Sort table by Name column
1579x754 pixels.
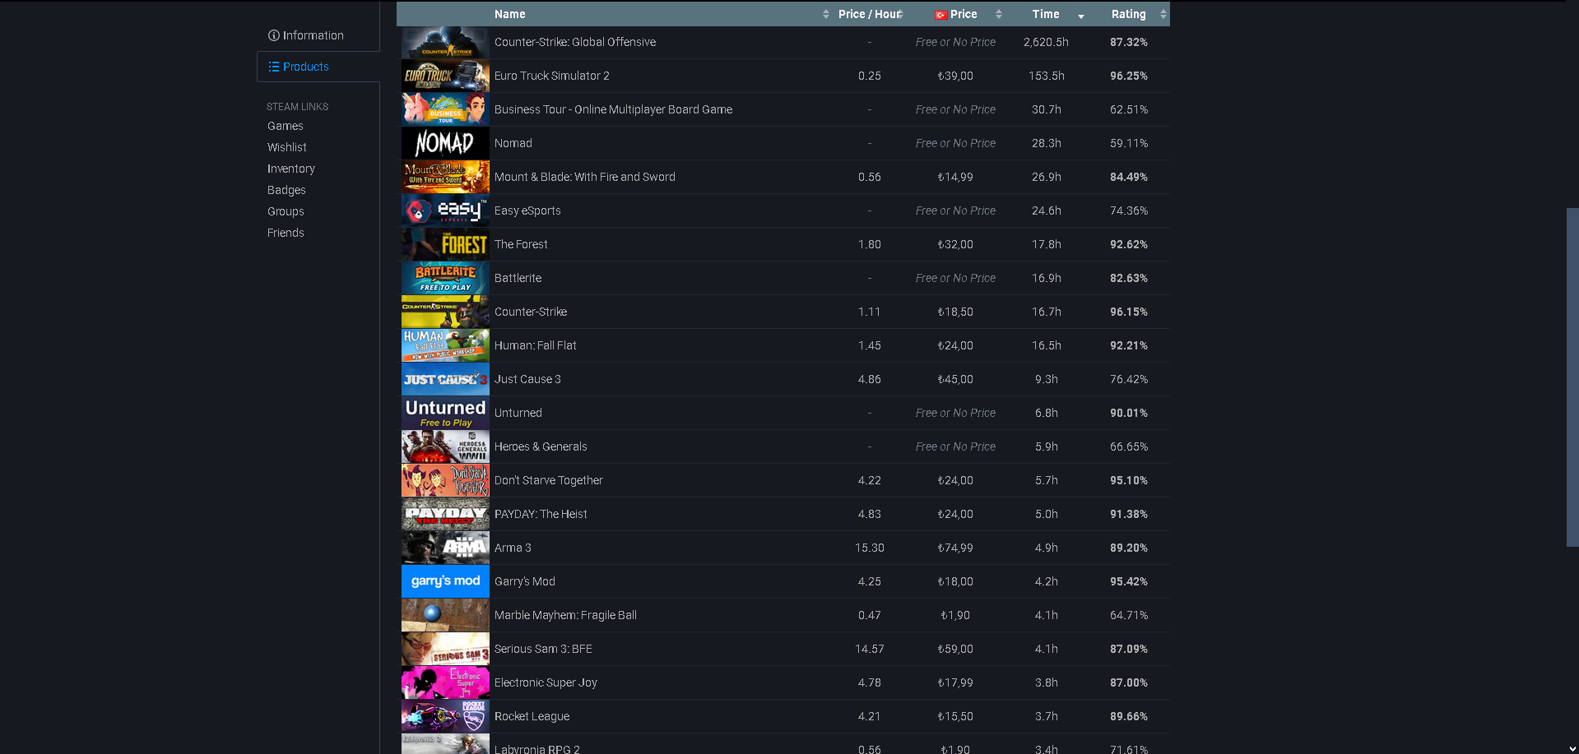[x=510, y=14]
